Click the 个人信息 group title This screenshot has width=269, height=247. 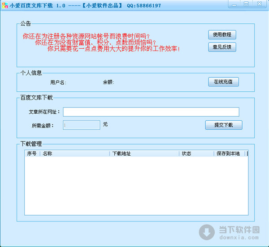point(31,73)
